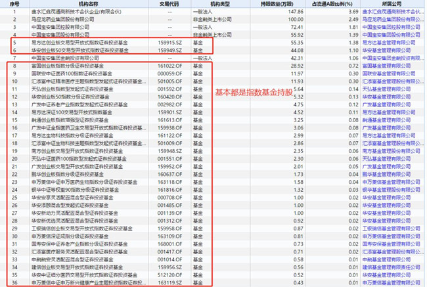Open the 华安基金管理有限公司 link in row 6

(x=386, y=51)
